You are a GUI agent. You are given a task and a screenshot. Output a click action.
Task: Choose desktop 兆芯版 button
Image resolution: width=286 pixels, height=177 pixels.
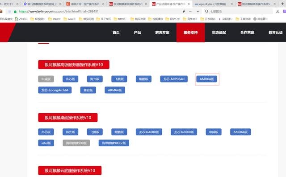pos(46,132)
